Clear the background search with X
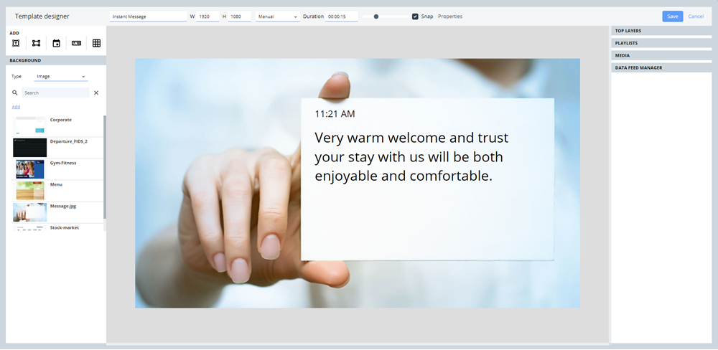This screenshot has width=718, height=350. click(96, 93)
